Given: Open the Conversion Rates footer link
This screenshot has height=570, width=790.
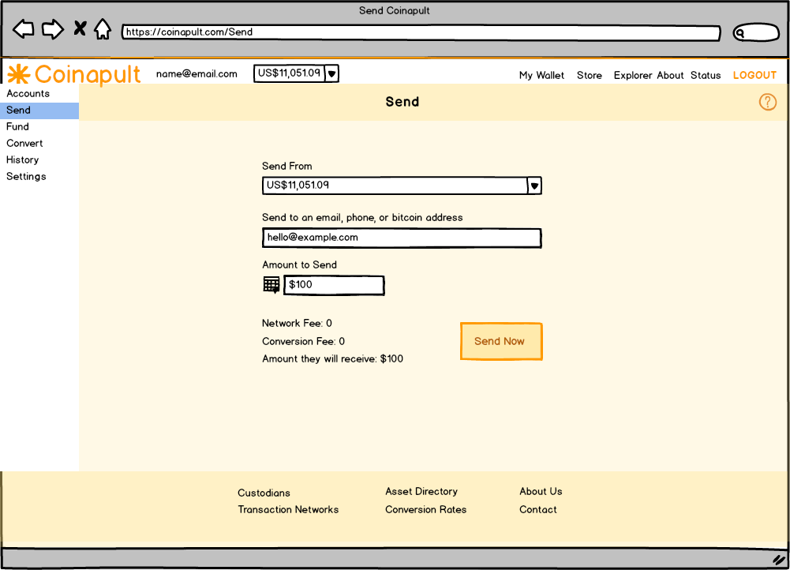Looking at the screenshot, I should pyautogui.click(x=425, y=510).
